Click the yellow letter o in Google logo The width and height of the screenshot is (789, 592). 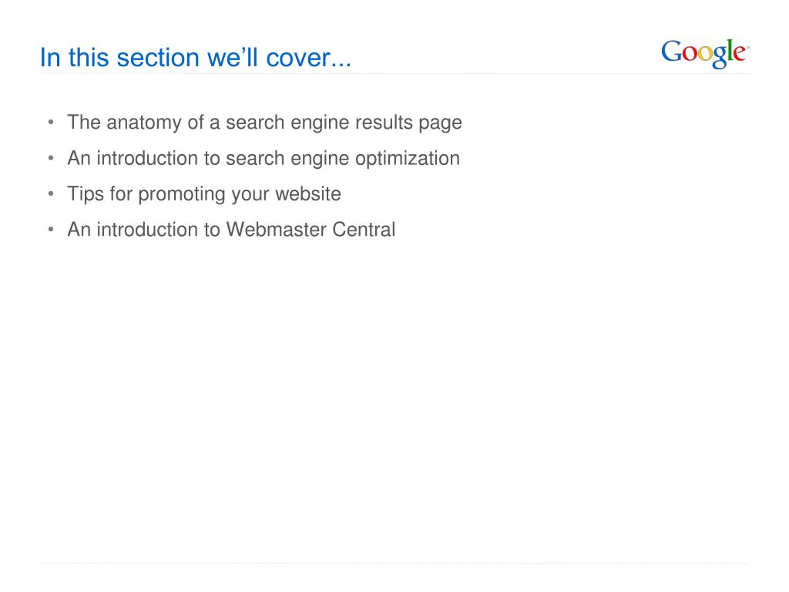[x=704, y=54]
